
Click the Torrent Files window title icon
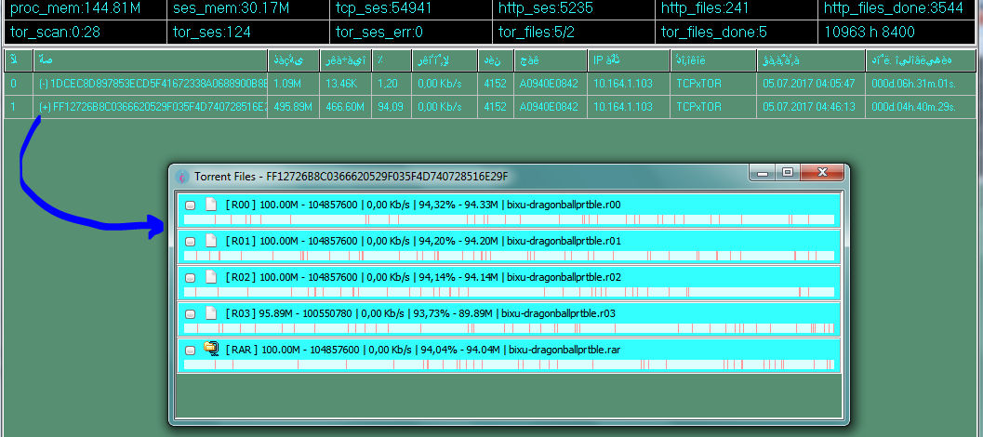click(x=182, y=177)
